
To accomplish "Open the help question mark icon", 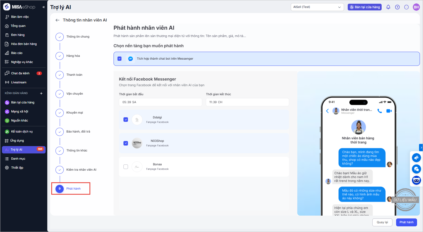I will (x=397, y=7).
